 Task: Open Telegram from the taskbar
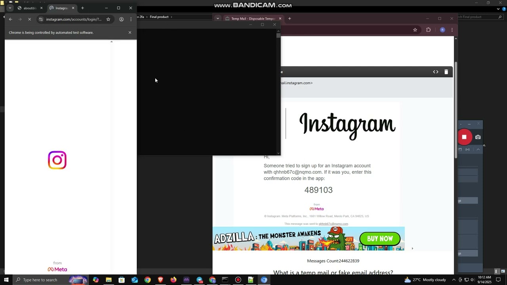[199, 280]
